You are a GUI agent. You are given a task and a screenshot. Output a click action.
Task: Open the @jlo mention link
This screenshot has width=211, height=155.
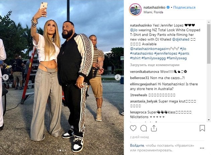[x=134, y=30]
